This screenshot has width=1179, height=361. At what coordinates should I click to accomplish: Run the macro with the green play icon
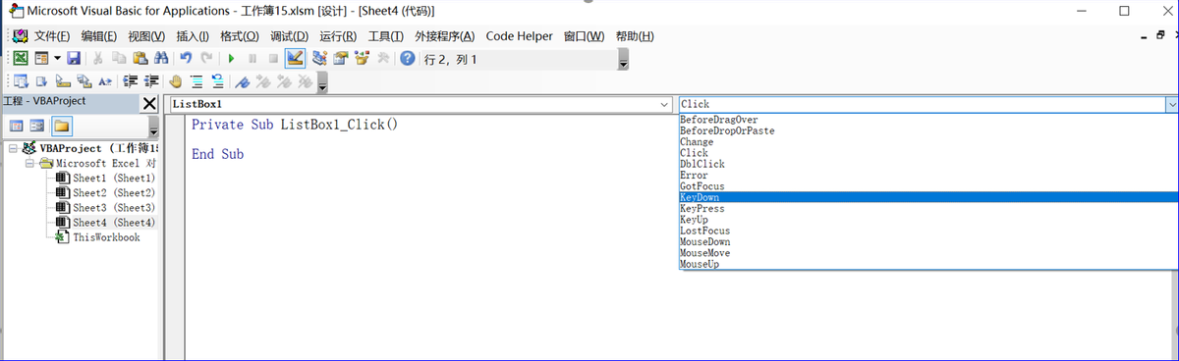(232, 59)
